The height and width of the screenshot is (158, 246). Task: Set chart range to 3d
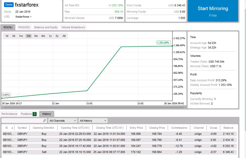coord(14,36)
